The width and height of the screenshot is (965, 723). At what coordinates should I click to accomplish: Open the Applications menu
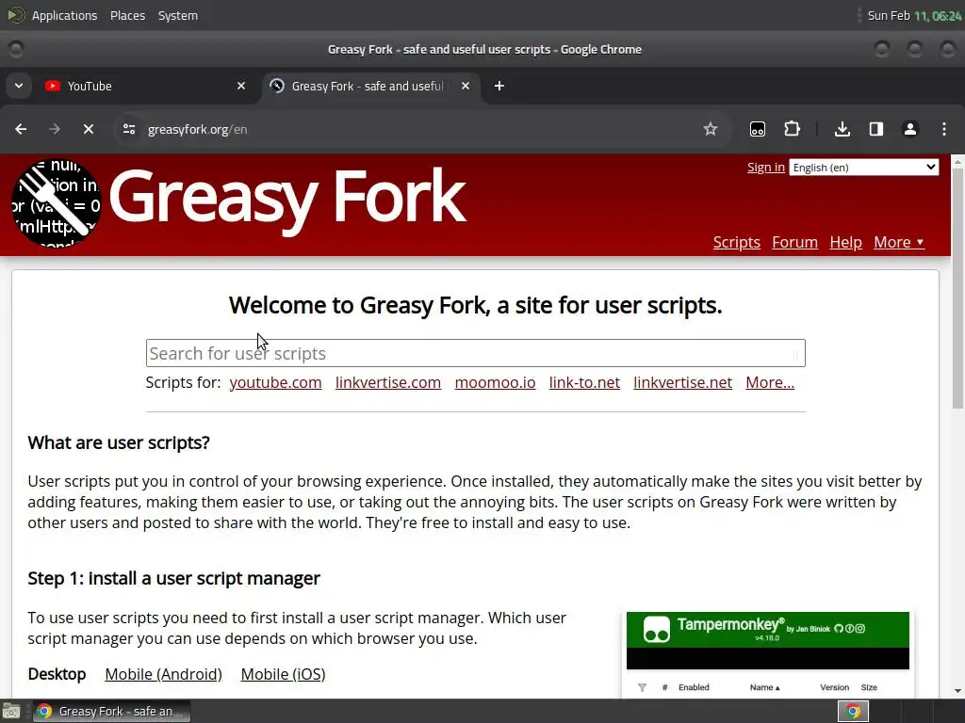coord(64,15)
